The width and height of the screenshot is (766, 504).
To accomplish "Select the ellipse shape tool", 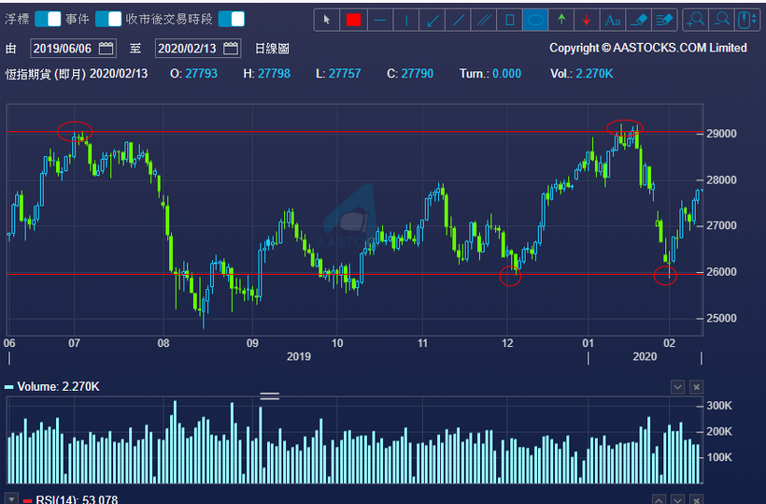I will tap(535, 20).
